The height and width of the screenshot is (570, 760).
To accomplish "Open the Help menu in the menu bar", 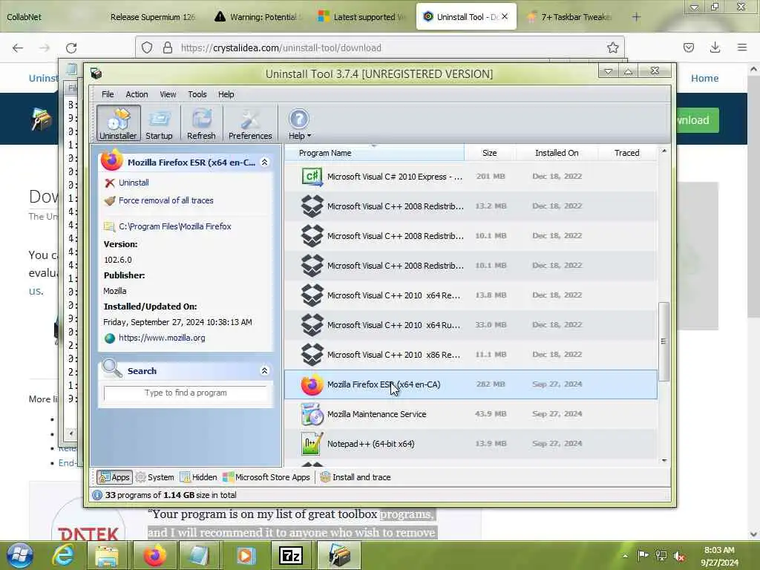I will pyautogui.click(x=226, y=94).
